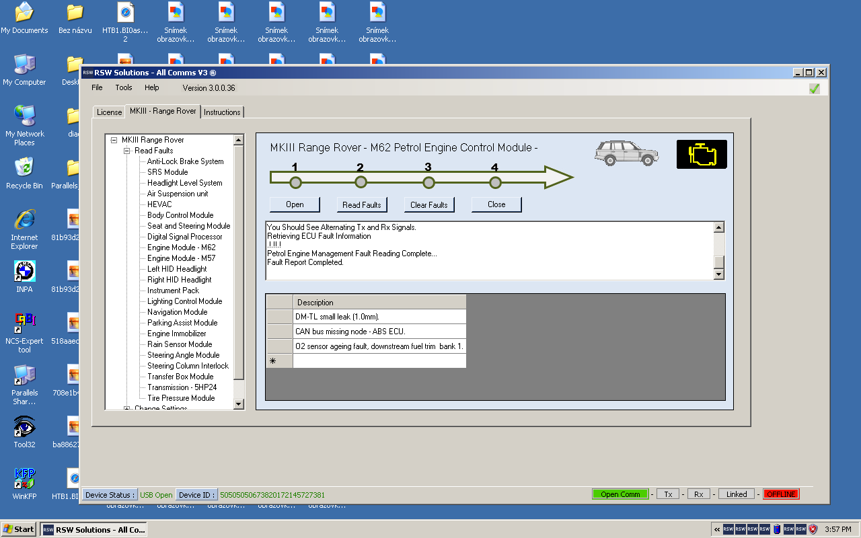Click step 3 circle on progress arrow
Viewport: 861px width, 538px height.
[x=428, y=182]
